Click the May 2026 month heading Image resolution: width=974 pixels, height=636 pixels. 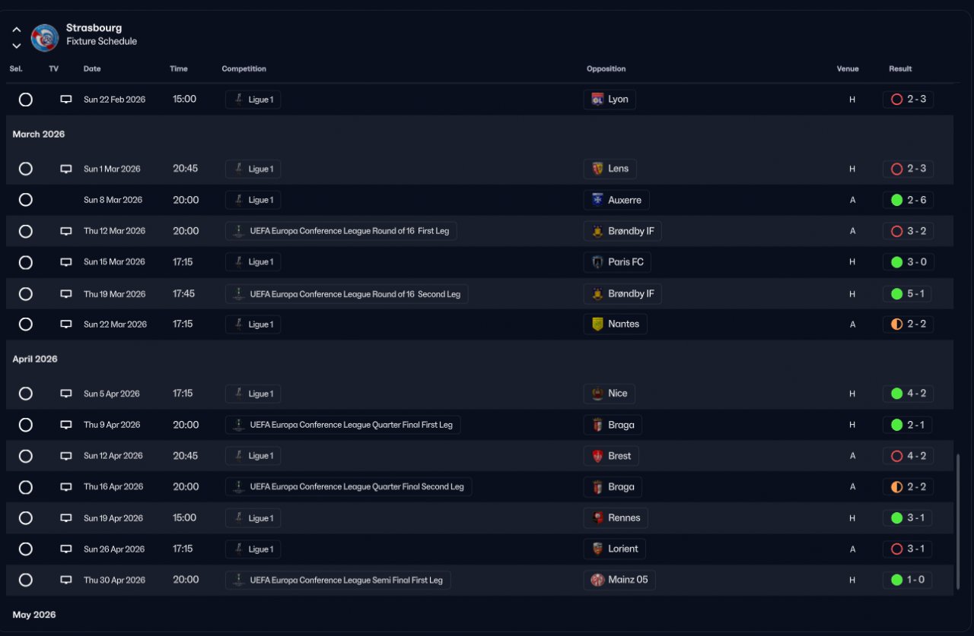click(x=34, y=615)
